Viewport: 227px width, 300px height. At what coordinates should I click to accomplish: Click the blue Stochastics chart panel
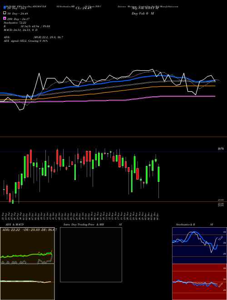point(199,245)
